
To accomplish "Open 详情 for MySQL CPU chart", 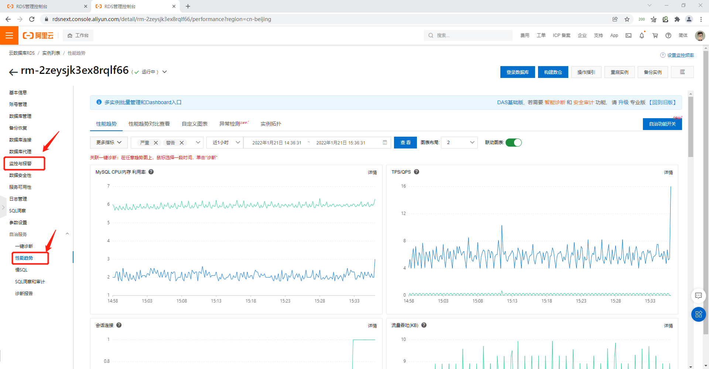I will (x=372, y=172).
